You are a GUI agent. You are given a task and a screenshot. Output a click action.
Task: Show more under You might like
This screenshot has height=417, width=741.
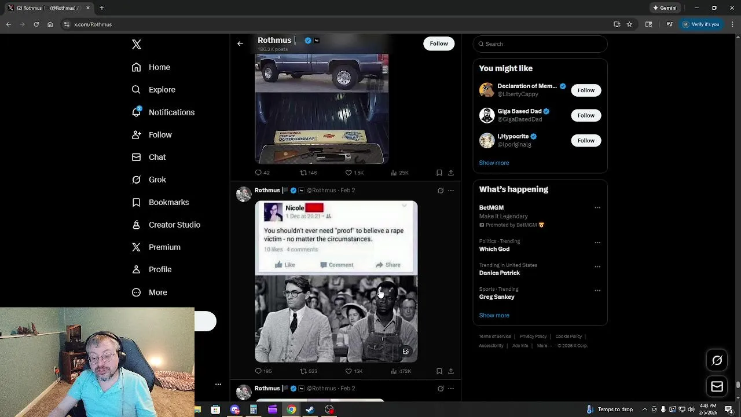[494, 163]
